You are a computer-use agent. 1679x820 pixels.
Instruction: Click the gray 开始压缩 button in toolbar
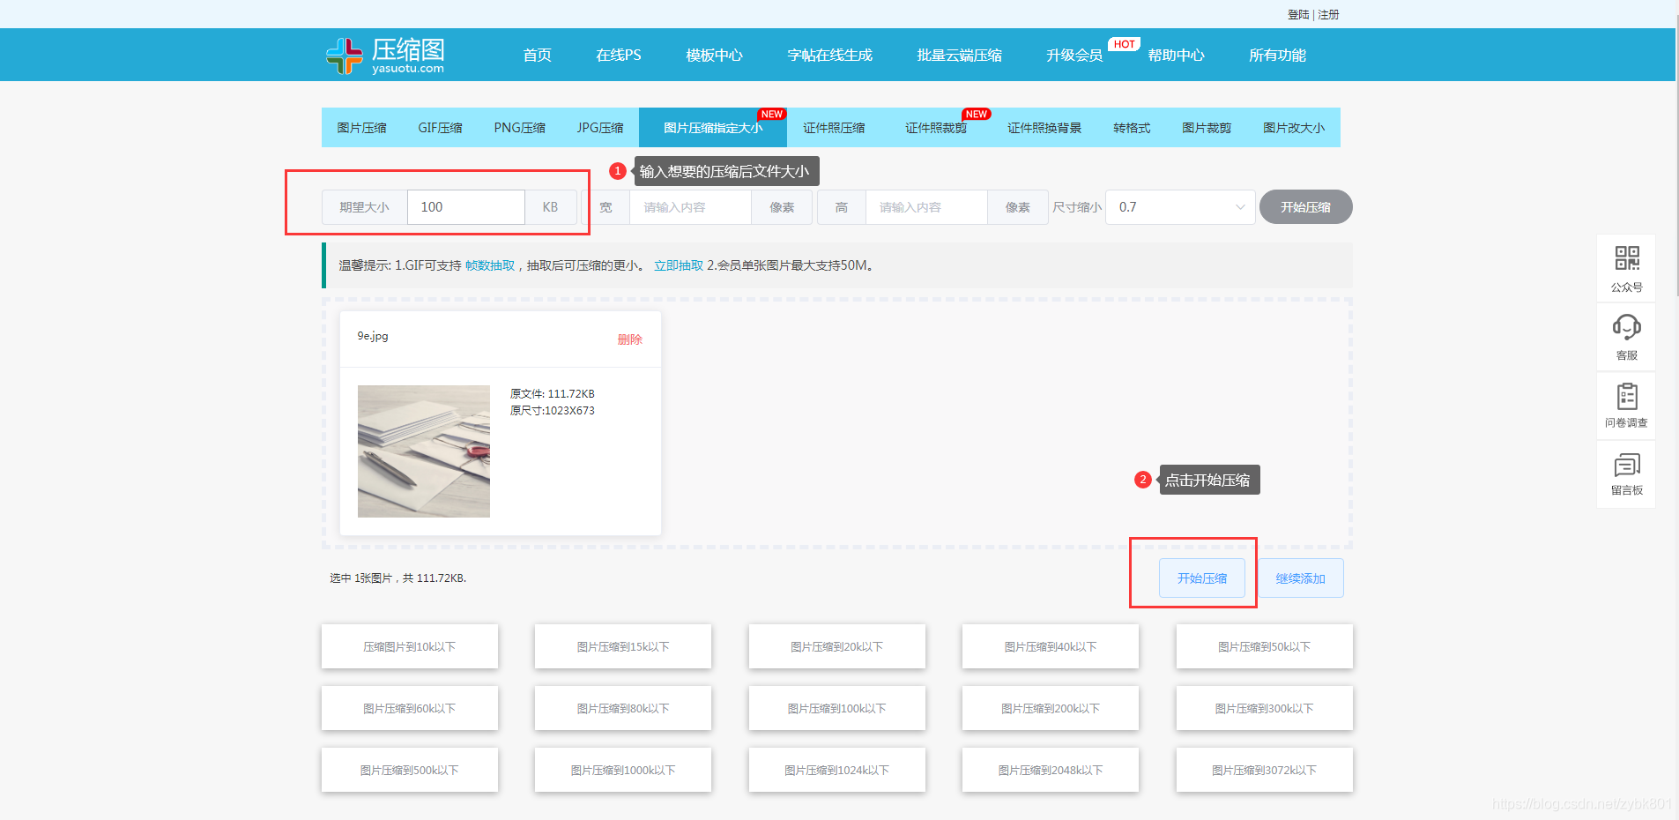coord(1305,207)
